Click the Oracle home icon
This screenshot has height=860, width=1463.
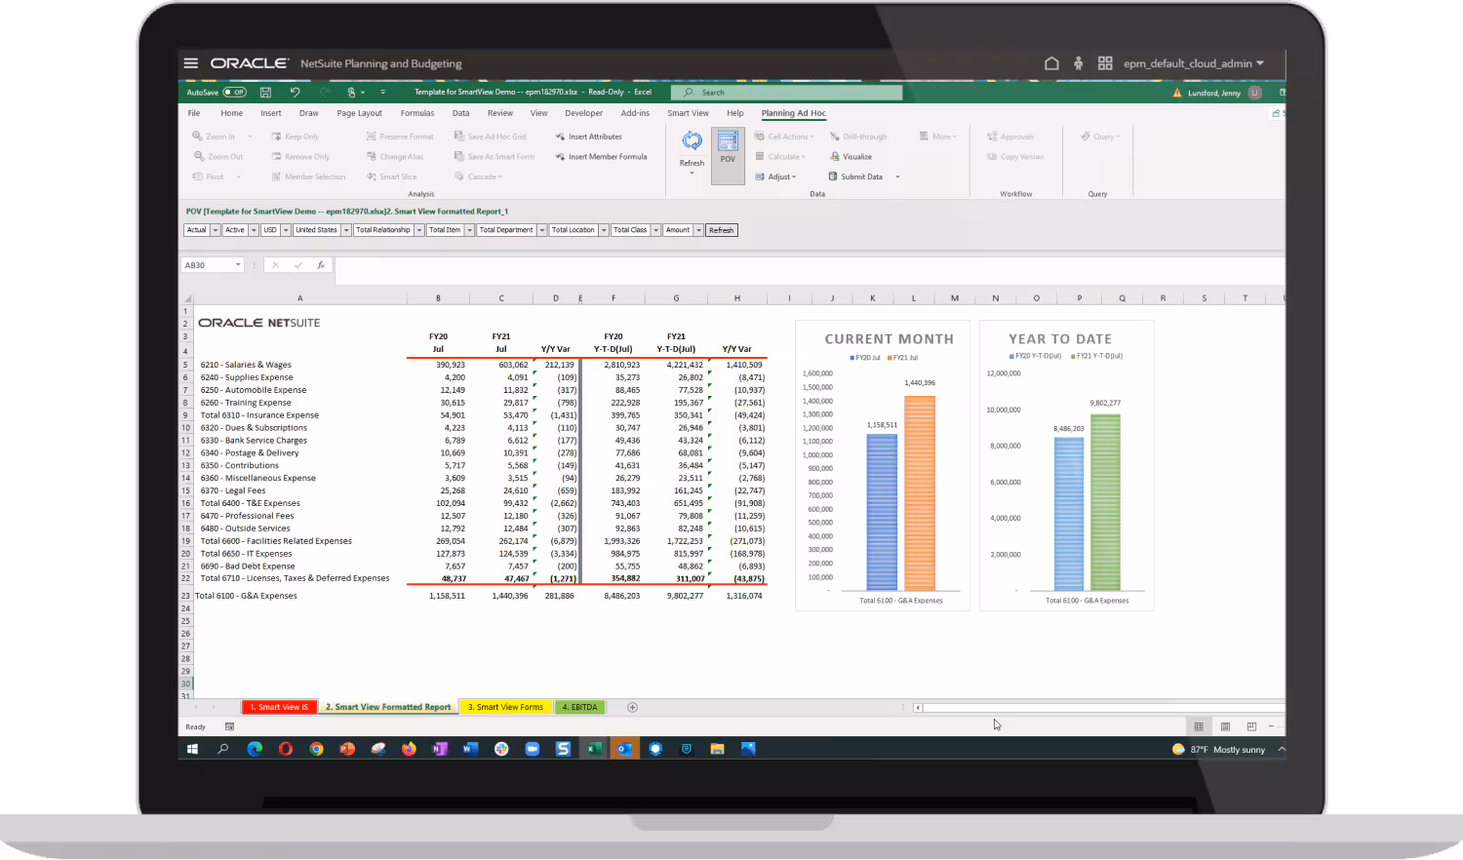[1051, 63]
